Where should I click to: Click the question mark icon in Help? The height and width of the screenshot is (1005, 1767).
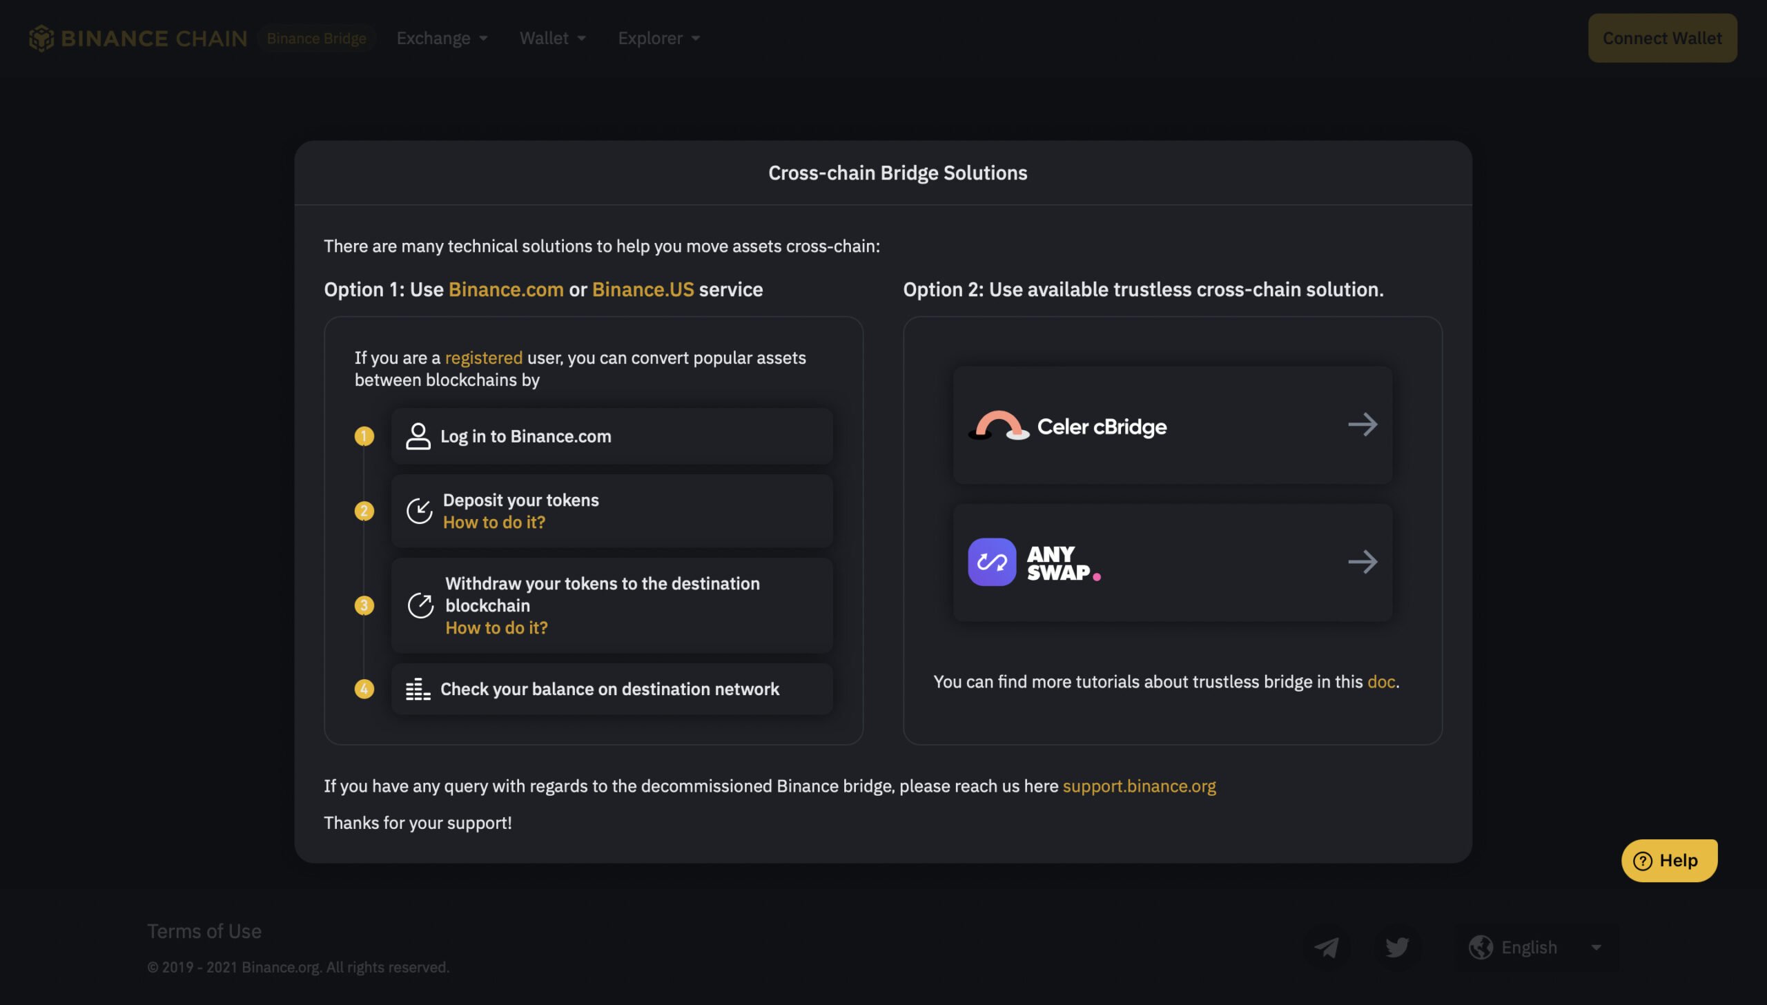coord(1642,861)
